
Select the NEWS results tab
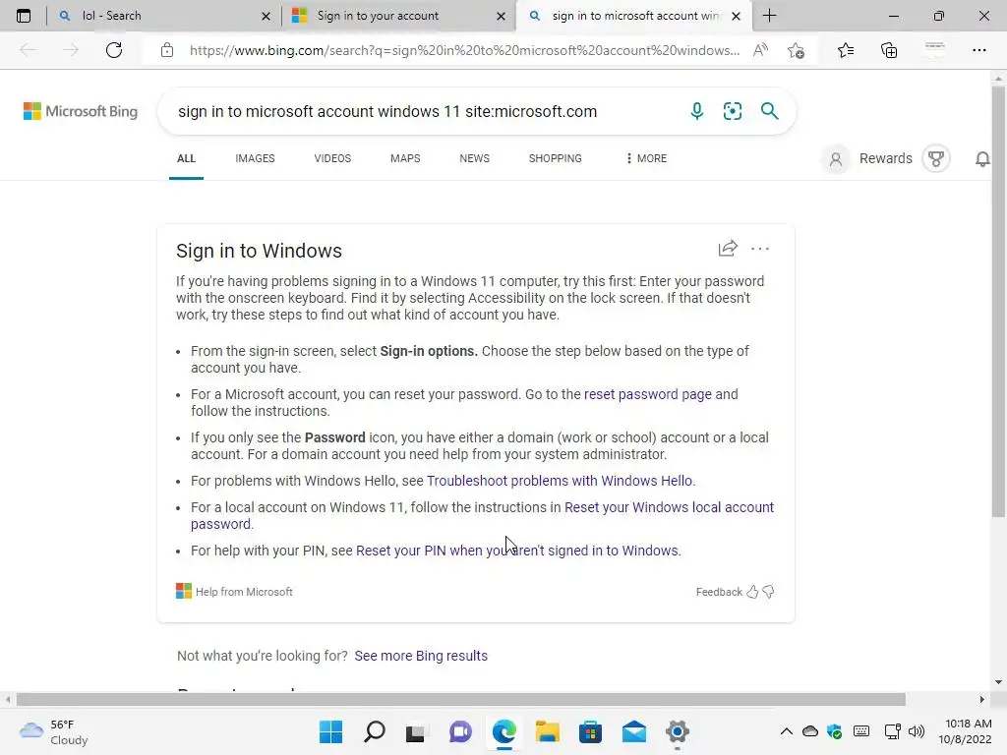pos(475,158)
